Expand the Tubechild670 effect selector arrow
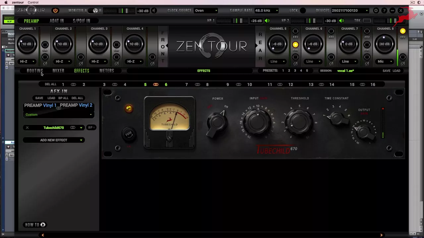The height and width of the screenshot is (238, 424). pyautogui.click(x=81, y=128)
